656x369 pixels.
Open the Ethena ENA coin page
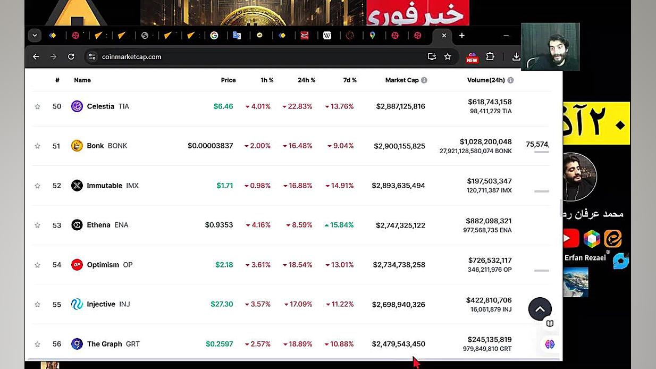coord(107,225)
